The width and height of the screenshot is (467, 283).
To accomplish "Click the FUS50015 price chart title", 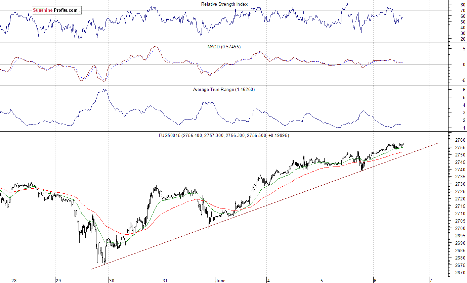I will coord(224,135).
